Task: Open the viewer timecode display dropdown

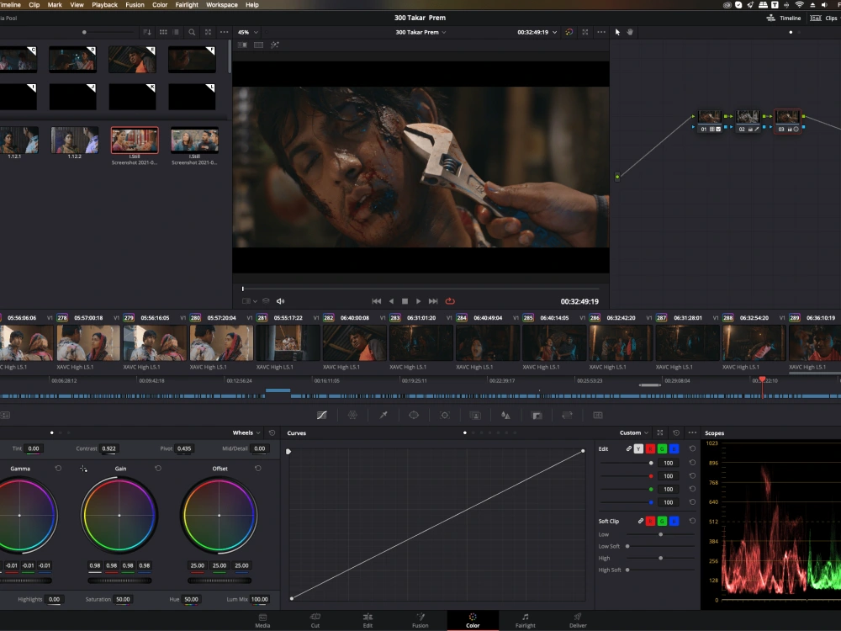Action: point(537,32)
